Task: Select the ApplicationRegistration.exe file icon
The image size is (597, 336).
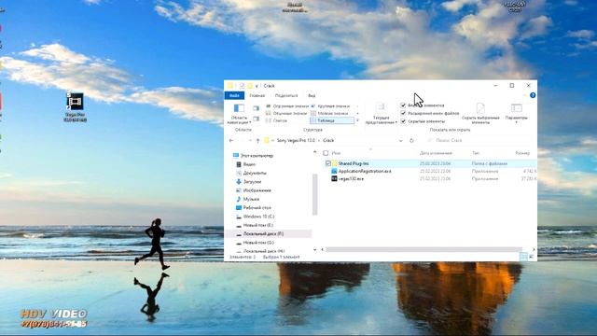Action: pyautogui.click(x=334, y=171)
